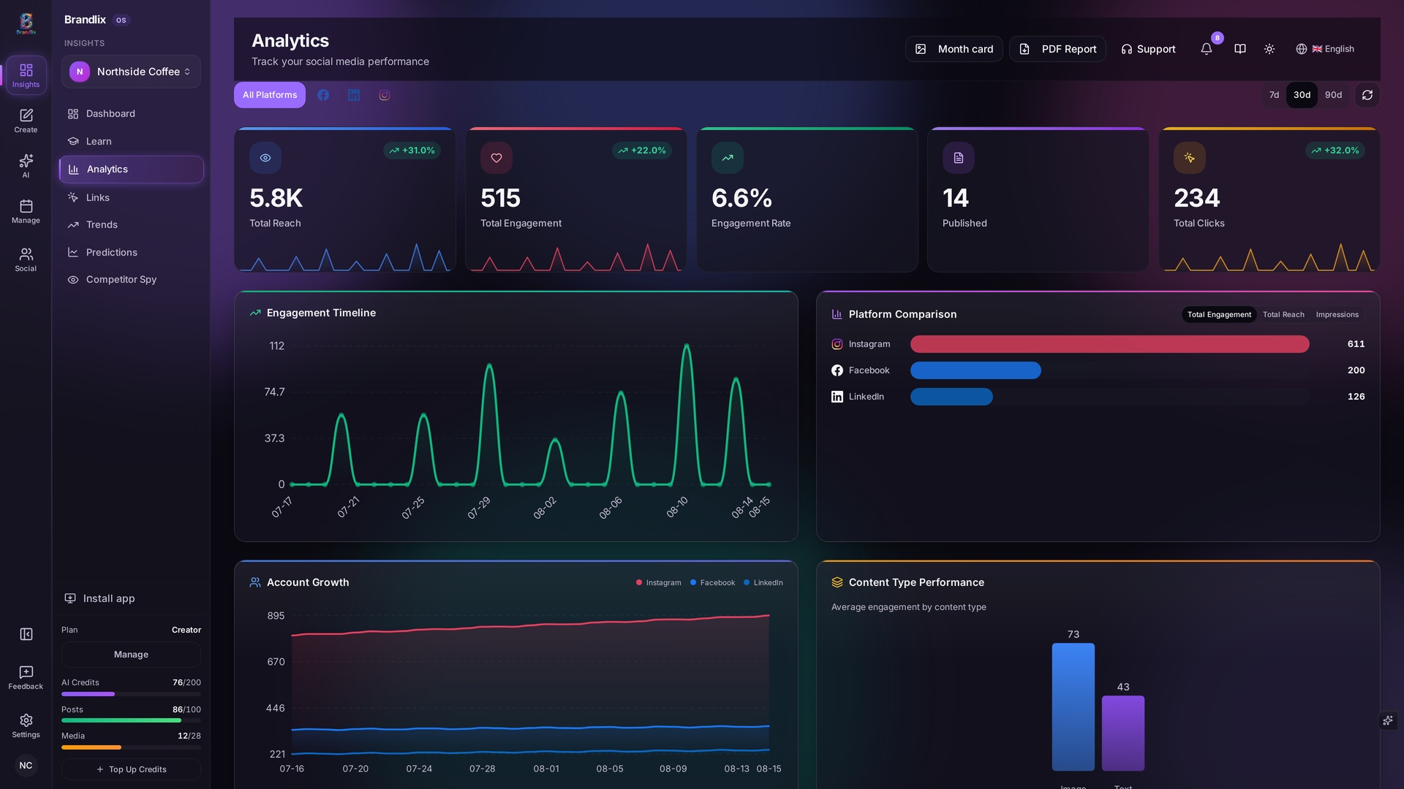Click the Instagram bar in Platform Comparison
This screenshot has width=1404, height=789.
coord(1109,344)
